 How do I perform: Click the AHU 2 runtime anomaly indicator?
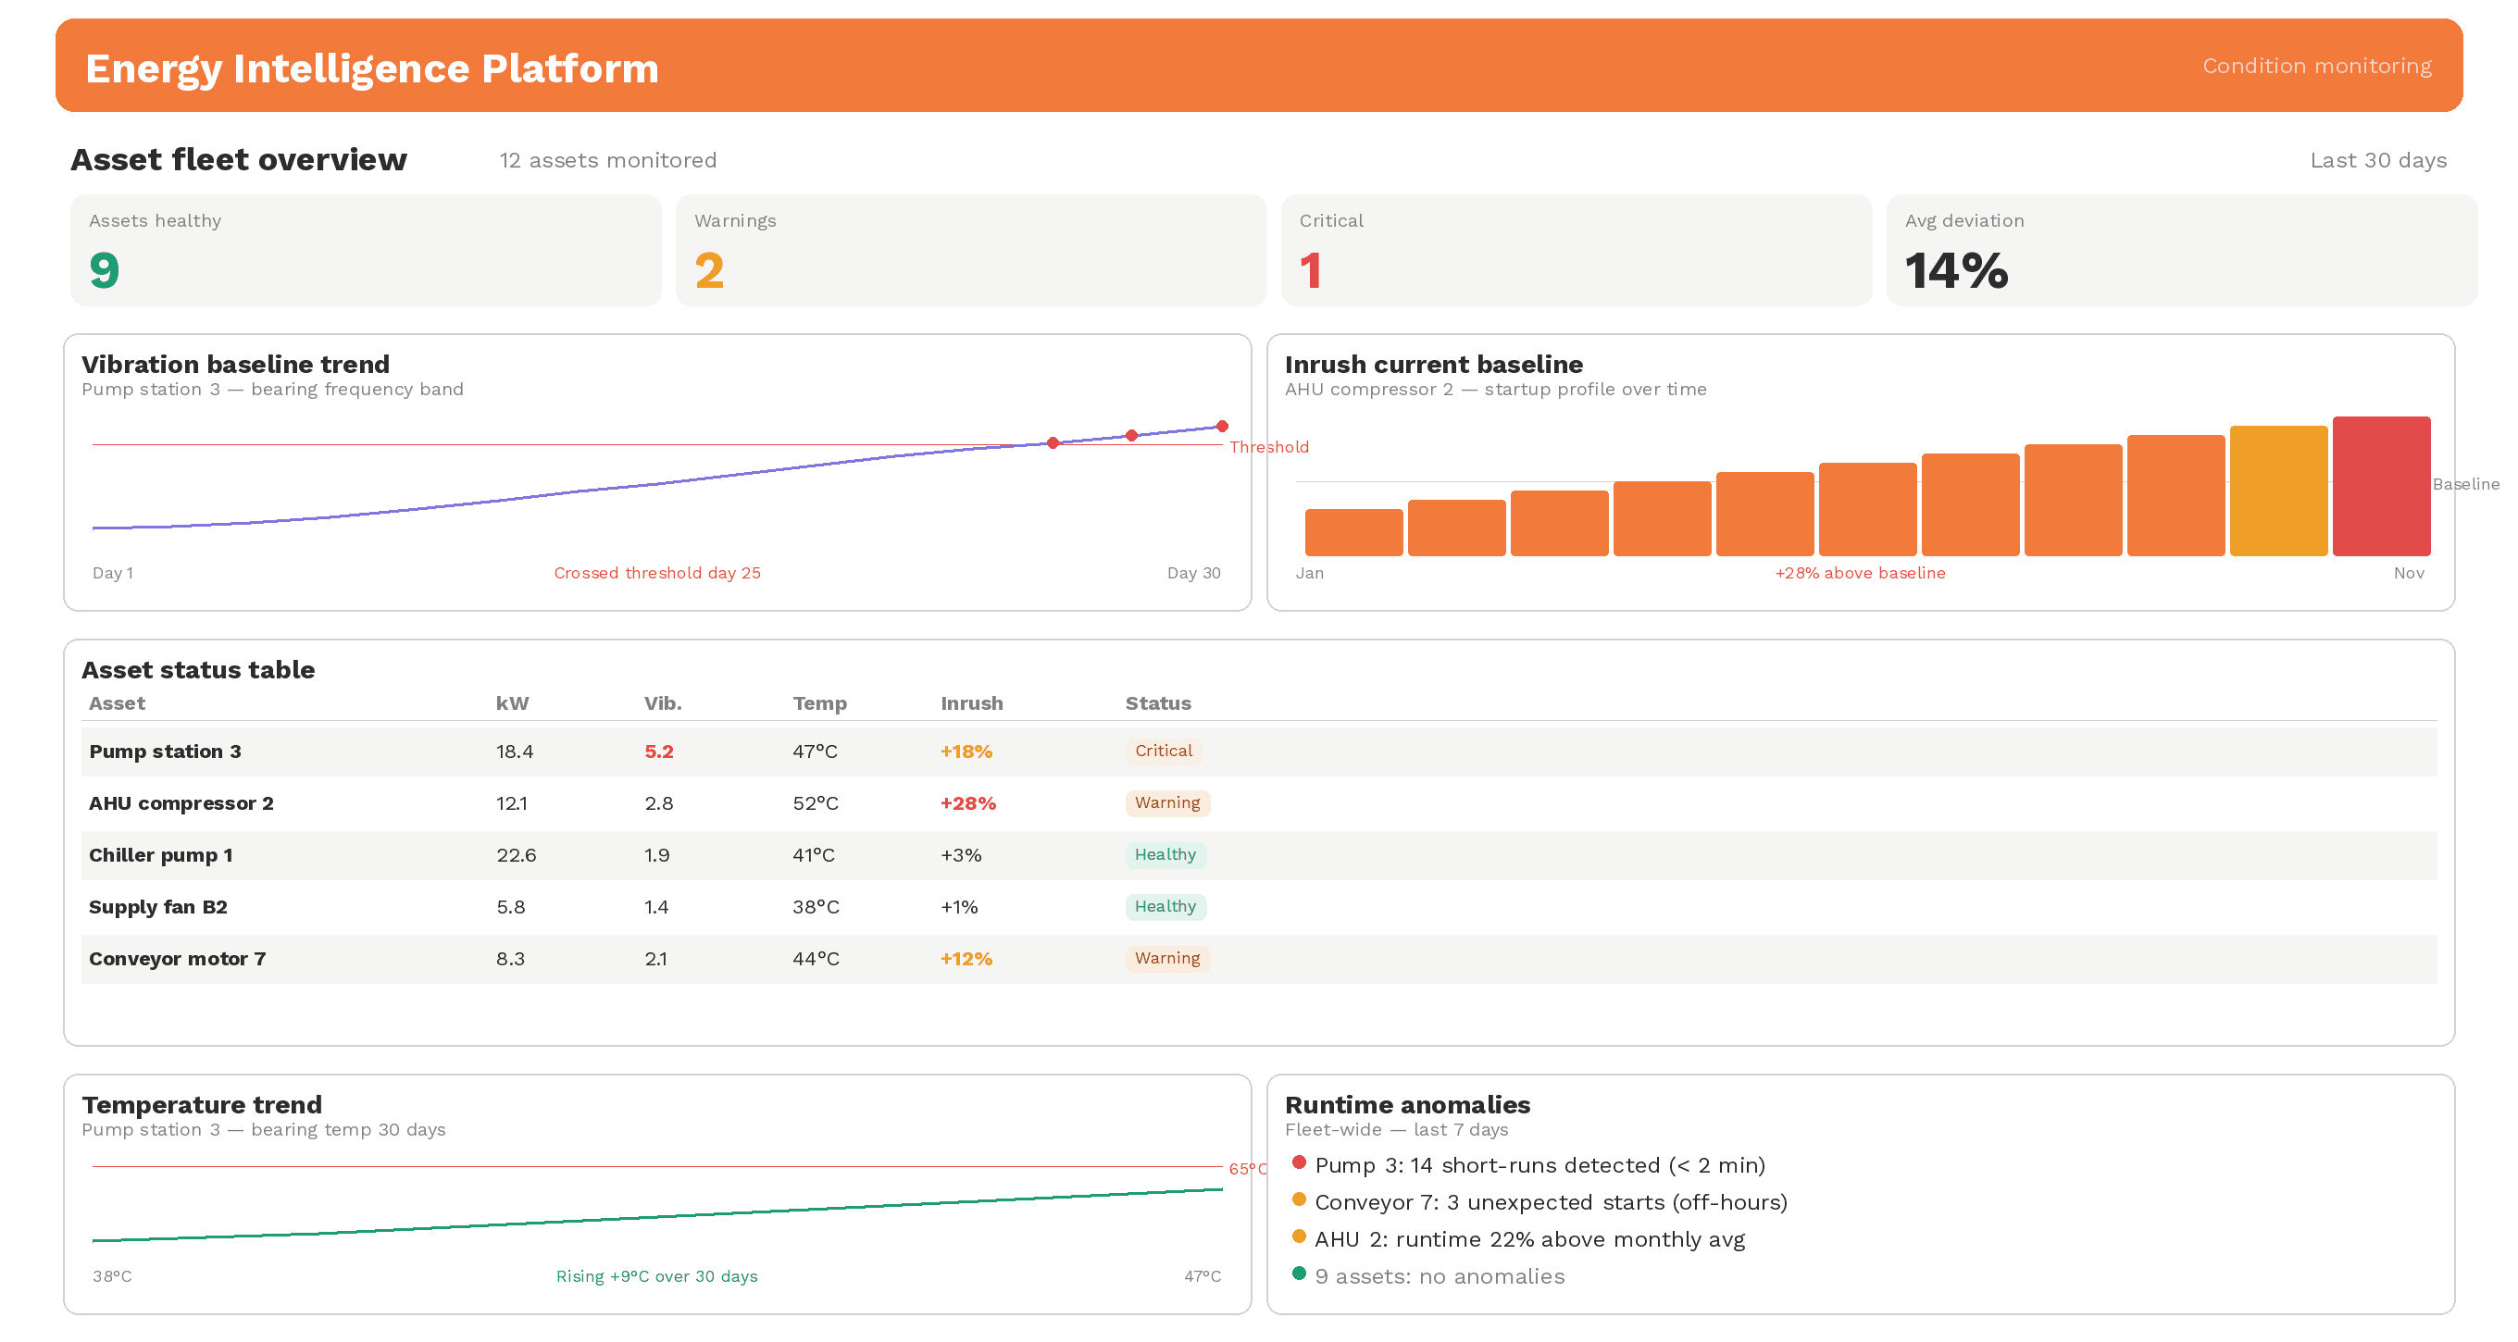click(1299, 1237)
